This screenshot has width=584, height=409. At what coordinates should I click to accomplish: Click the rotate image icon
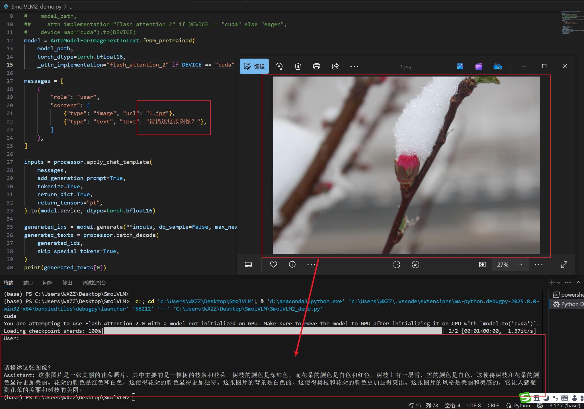point(279,67)
